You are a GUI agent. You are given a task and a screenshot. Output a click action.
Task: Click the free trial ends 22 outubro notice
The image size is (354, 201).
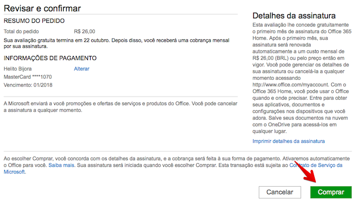pyautogui.click(x=117, y=43)
